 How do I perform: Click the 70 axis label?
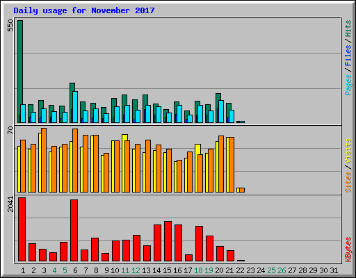coord(10,130)
